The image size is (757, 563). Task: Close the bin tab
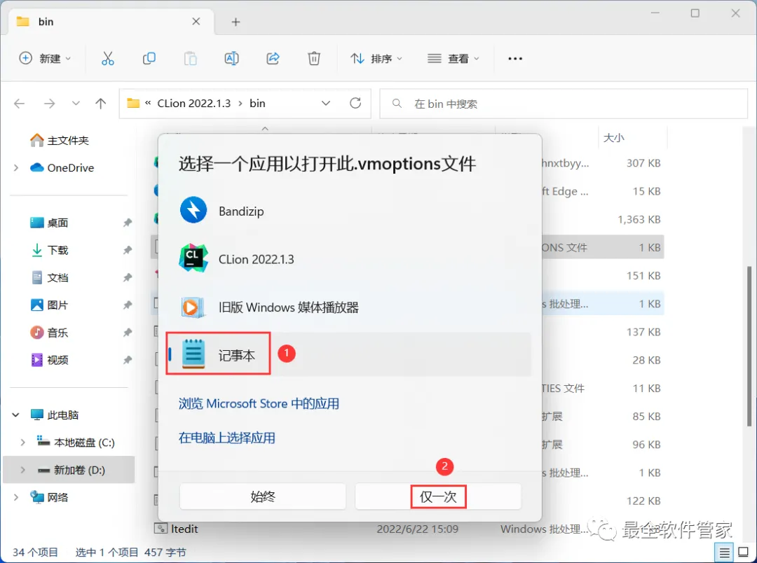[196, 21]
